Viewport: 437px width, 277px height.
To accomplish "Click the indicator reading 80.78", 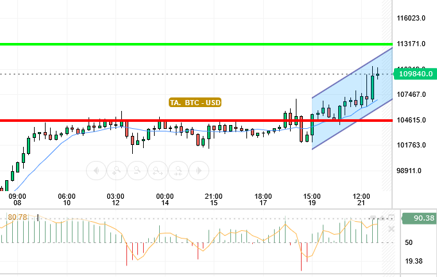I will pyautogui.click(x=17, y=217).
